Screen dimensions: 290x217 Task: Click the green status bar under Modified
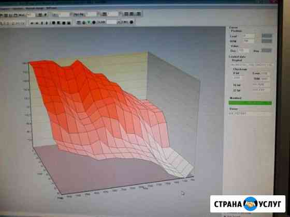tap(250, 103)
